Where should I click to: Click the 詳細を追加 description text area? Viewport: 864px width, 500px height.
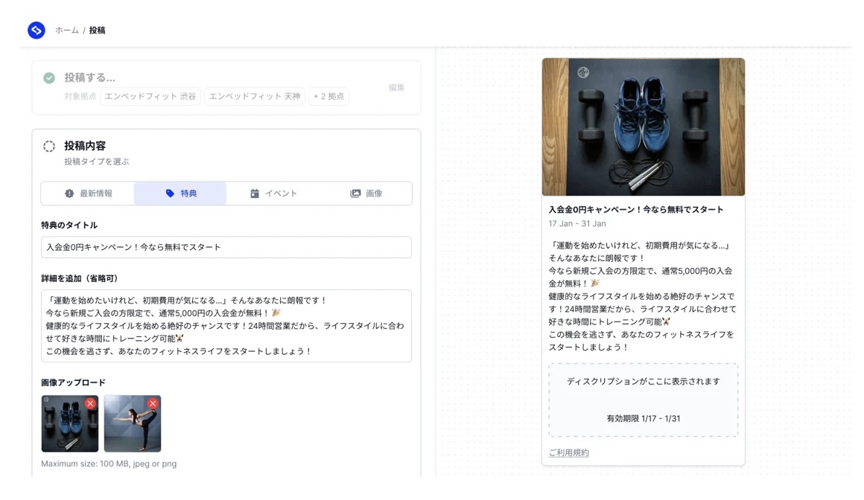point(226,326)
